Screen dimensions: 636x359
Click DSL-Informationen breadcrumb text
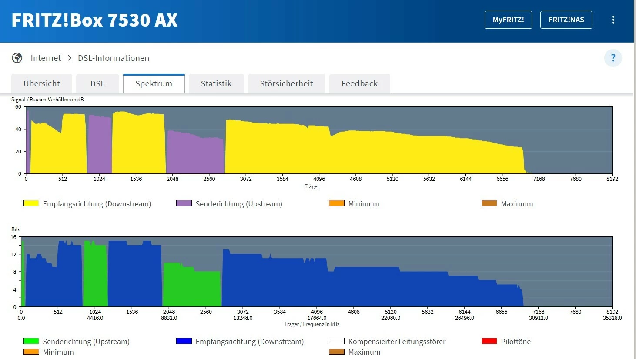coord(114,58)
